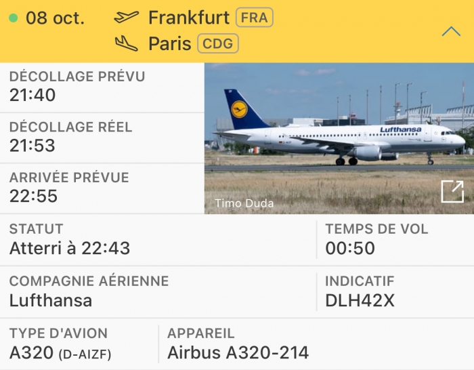This screenshot has width=474, height=370.
Task: Tap the Lufthansa airline name
Action: [51, 300]
